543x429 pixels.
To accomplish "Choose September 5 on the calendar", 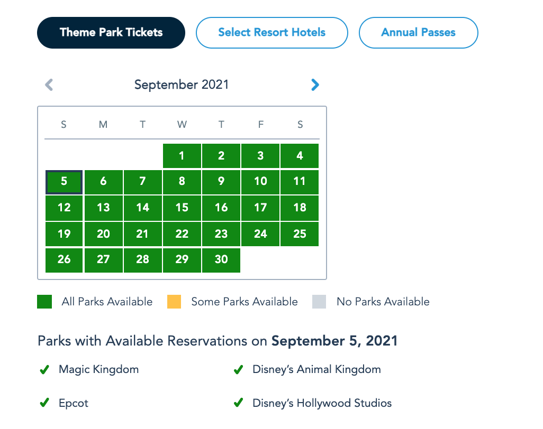I will (64, 182).
